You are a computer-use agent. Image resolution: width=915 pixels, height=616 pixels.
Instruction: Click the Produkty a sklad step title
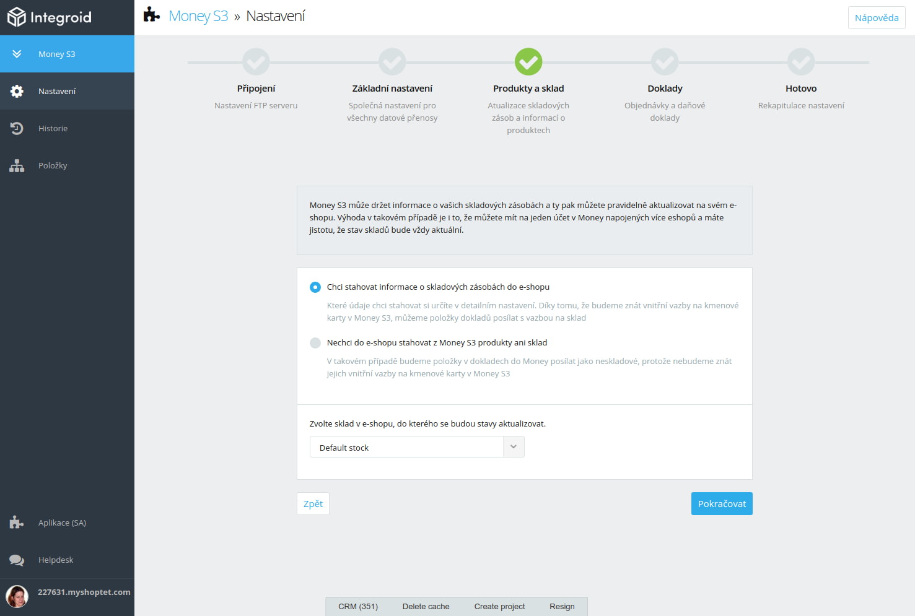(x=528, y=89)
